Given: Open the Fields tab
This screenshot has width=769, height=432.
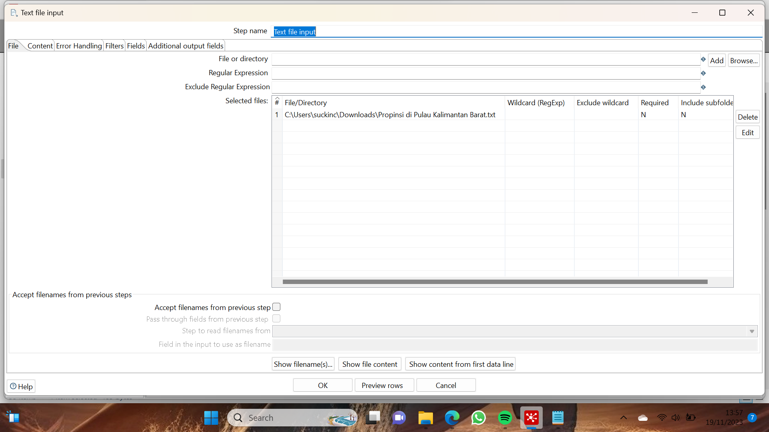Looking at the screenshot, I should (136, 46).
